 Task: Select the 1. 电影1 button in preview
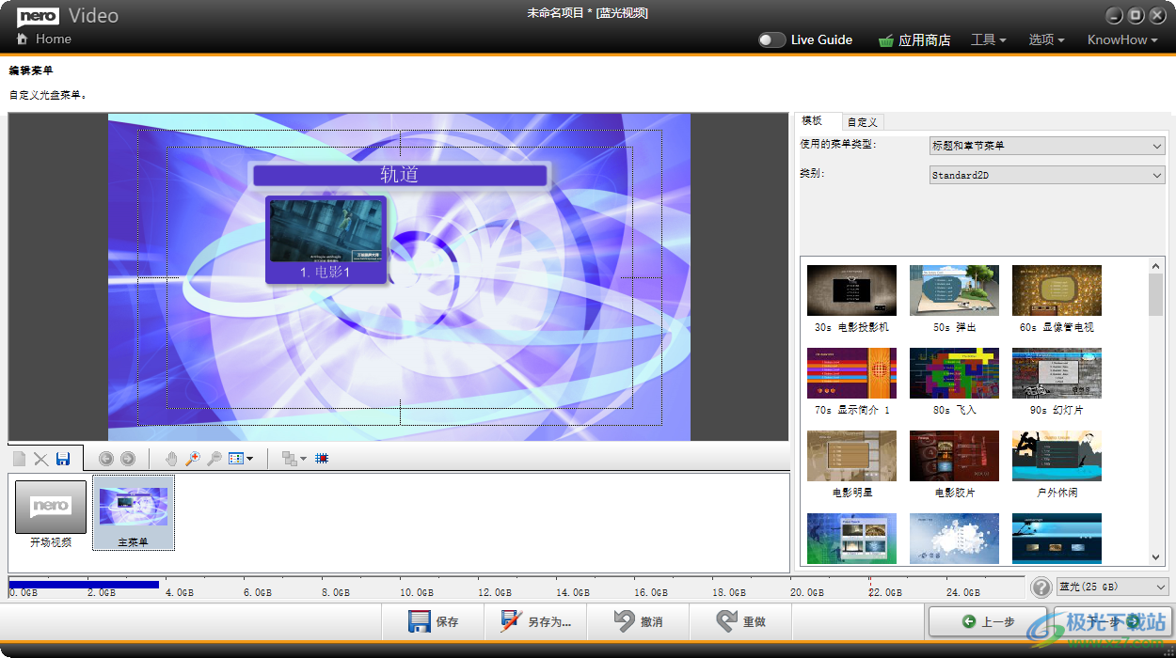pos(326,273)
